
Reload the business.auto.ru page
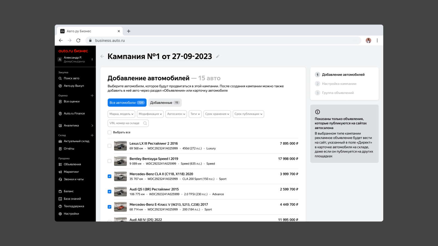[x=78, y=40]
